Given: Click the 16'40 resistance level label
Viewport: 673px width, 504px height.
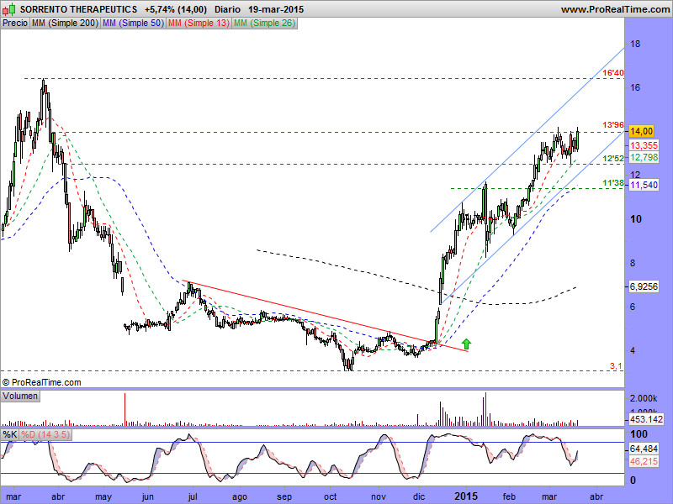Looking at the screenshot, I should tap(613, 73).
